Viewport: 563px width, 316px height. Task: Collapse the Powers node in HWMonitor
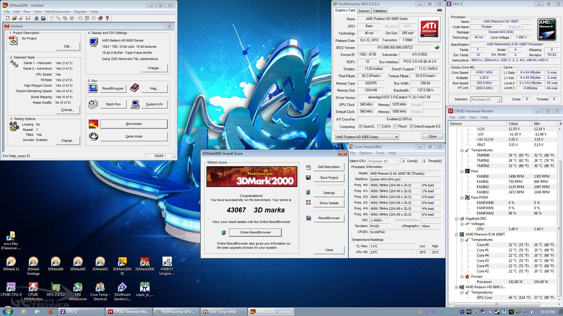462,277
